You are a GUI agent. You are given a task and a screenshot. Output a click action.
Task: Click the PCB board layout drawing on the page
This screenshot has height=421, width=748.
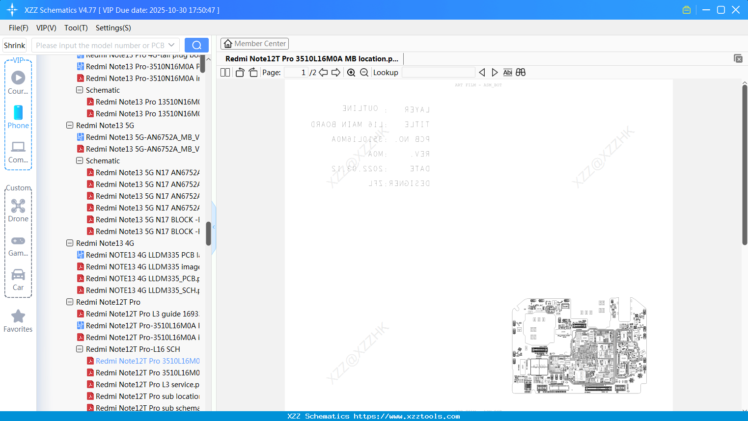(x=579, y=345)
